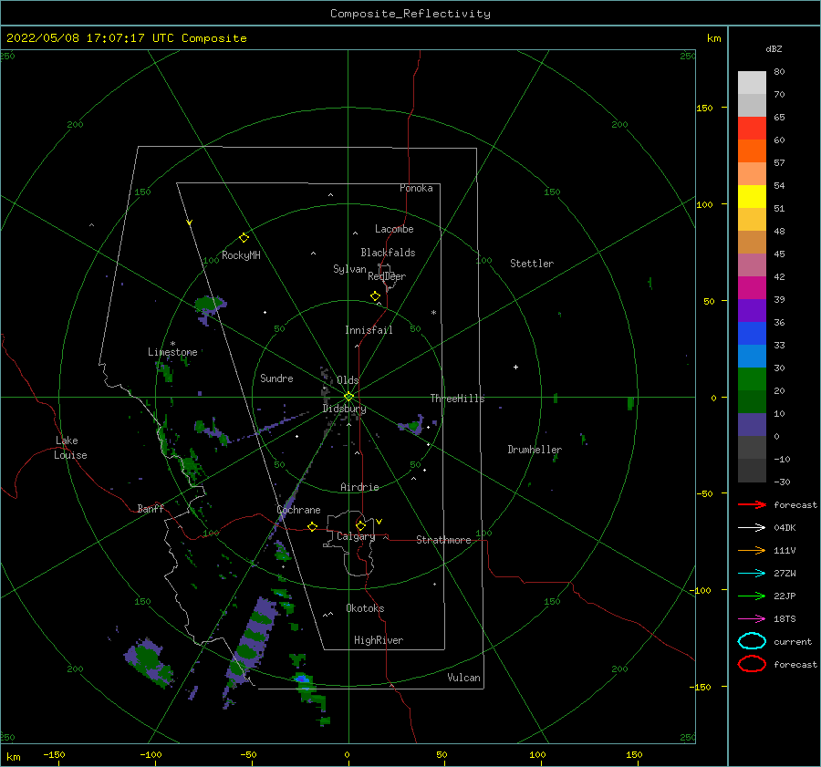Click the asterisk marker above Limestone
Viewport: 821px width, 767px height.
pos(172,344)
